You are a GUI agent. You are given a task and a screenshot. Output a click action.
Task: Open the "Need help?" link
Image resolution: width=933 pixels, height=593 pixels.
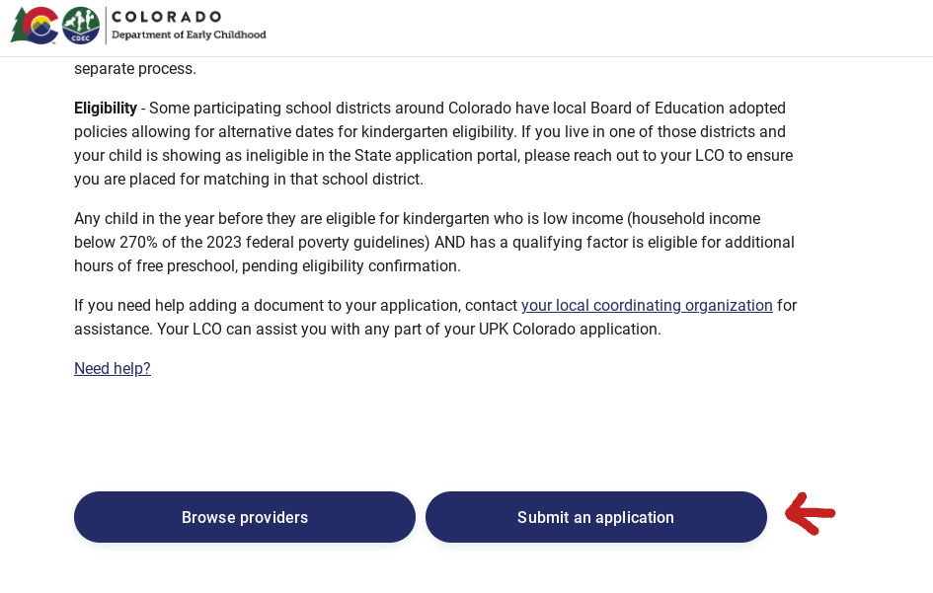click(113, 369)
